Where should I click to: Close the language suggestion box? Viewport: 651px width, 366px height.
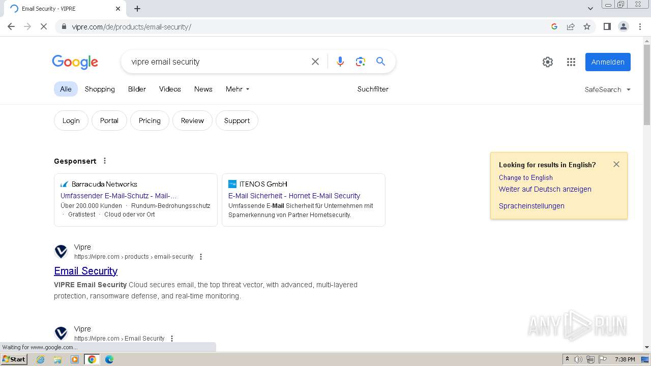pos(616,164)
